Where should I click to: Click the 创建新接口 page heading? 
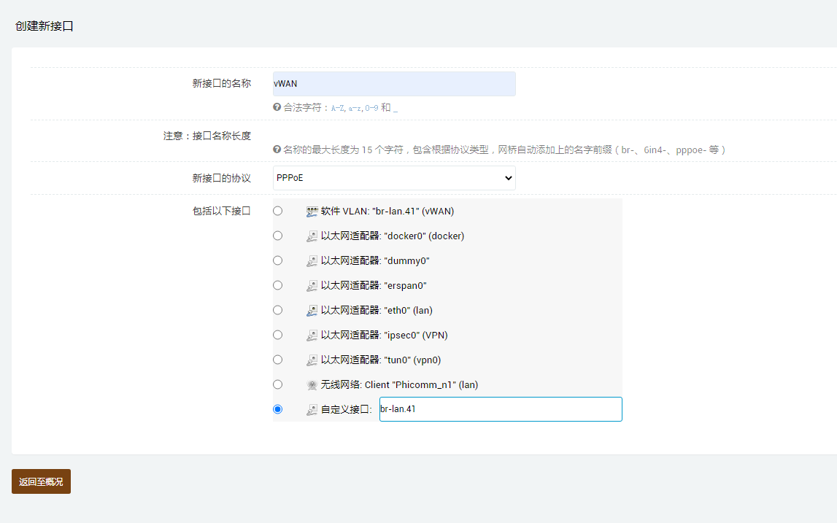tap(45, 26)
